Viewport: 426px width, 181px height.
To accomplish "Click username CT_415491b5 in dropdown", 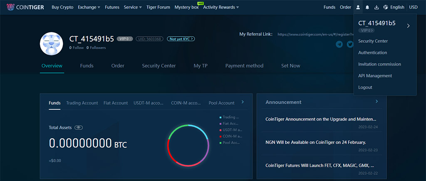I will 377,23.
